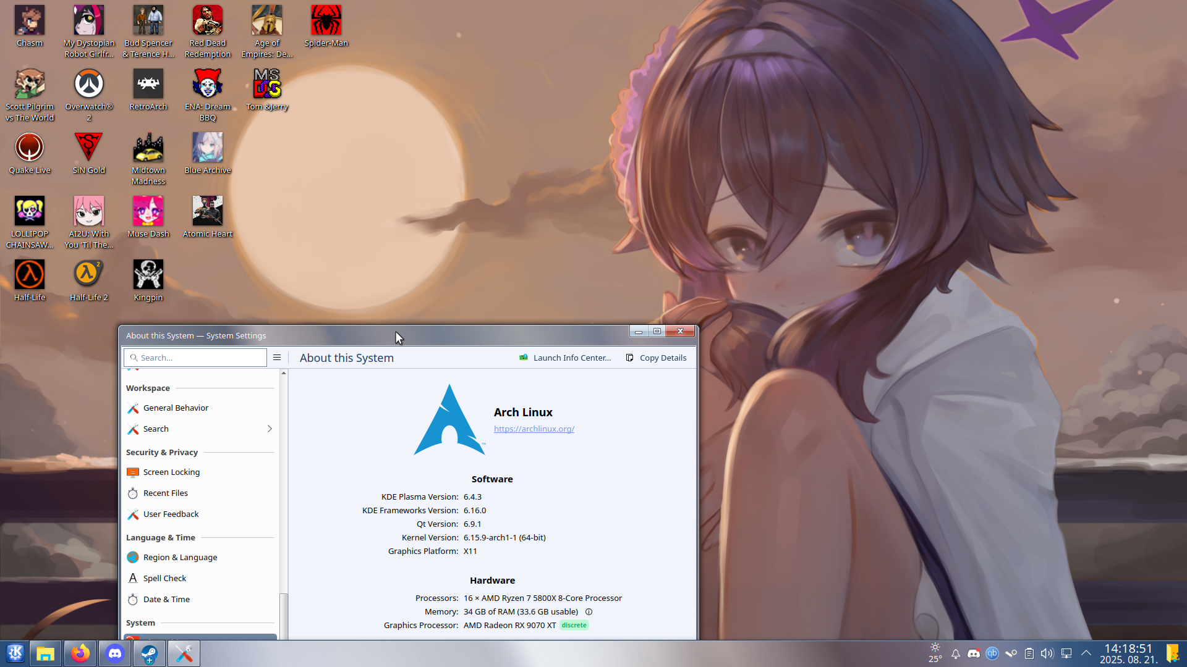Launch Firefox from the taskbar

(x=80, y=653)
